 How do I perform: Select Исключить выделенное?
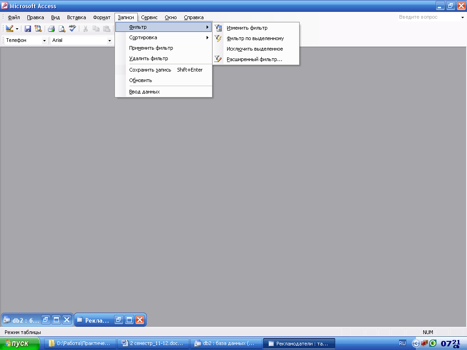click(x=256, y=49)
